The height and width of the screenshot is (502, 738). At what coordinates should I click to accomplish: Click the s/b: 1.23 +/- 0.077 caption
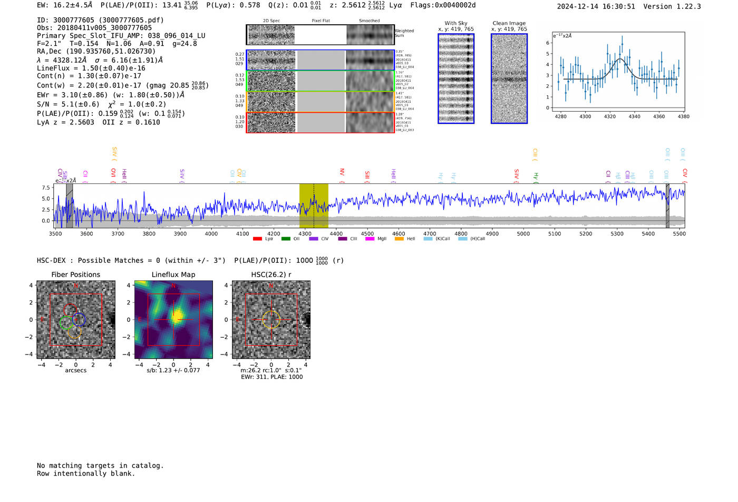tap(173, 370)
